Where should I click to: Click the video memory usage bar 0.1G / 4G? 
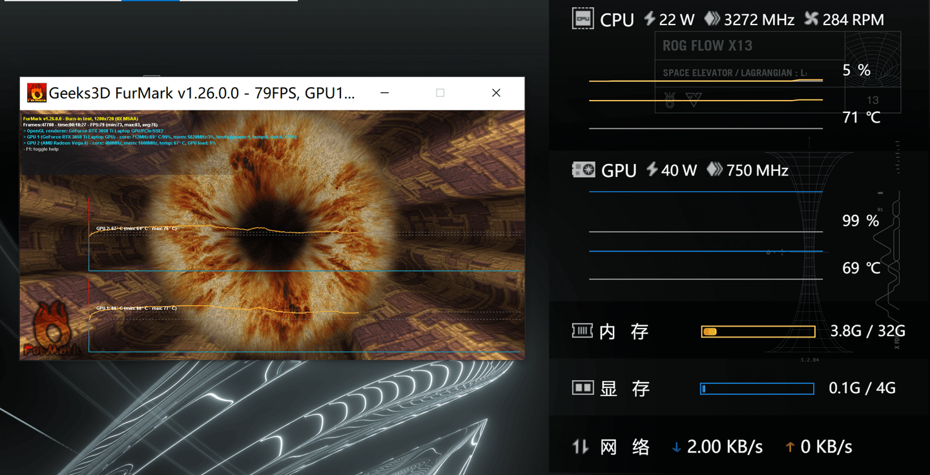click(x=757, y=389)
